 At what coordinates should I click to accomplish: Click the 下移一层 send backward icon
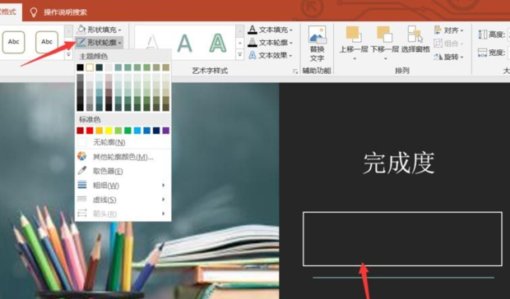click(384, 34)
